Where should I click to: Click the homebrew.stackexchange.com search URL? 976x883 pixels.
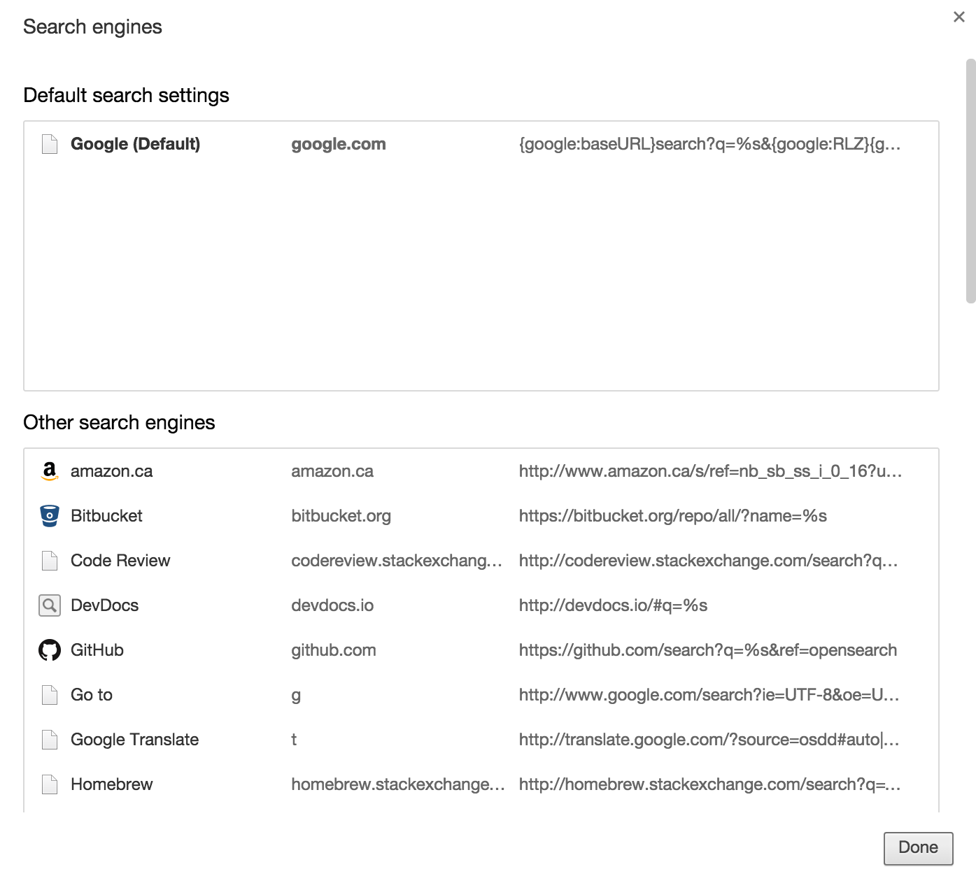point(709,784)
